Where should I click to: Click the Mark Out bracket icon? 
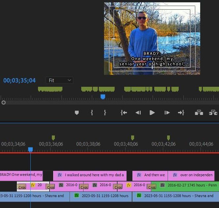[x=105, y=113]
